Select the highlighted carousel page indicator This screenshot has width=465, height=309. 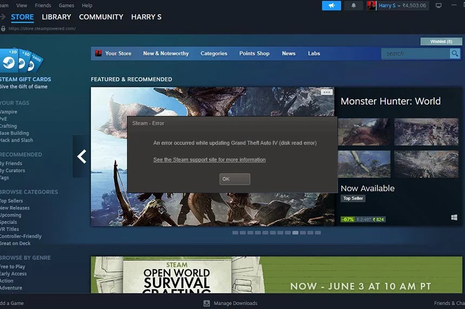[x=295, y=233]
